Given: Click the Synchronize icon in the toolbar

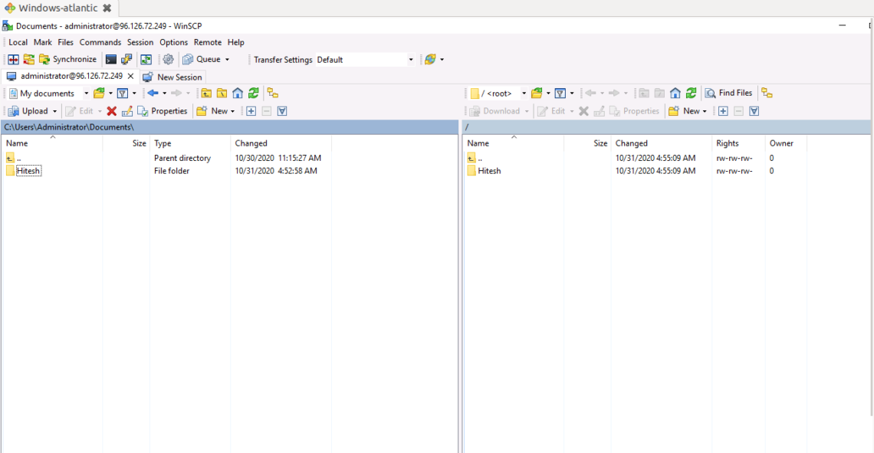Looking at the screenshot, I should tap(46, 59).
